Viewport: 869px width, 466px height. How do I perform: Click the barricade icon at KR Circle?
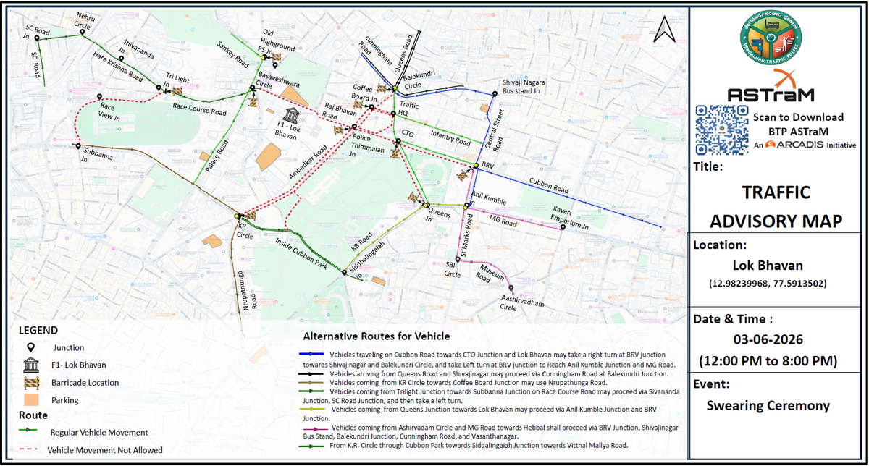(x=251, y=215)
